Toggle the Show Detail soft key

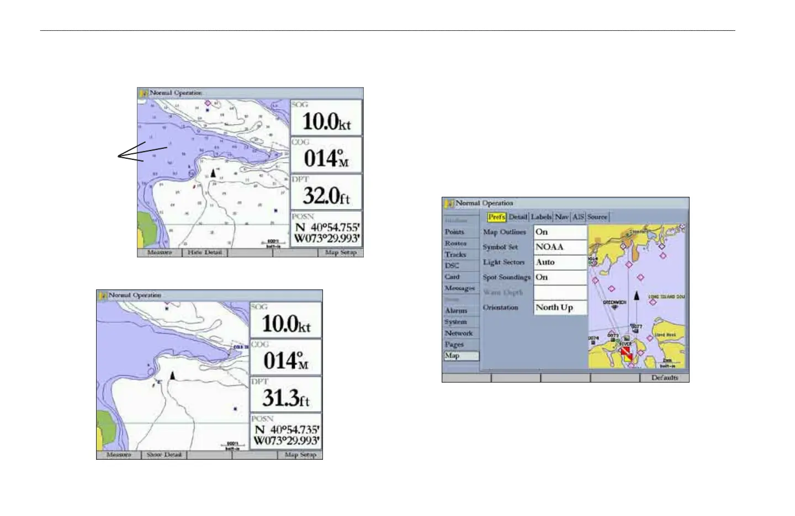point(164,455)
